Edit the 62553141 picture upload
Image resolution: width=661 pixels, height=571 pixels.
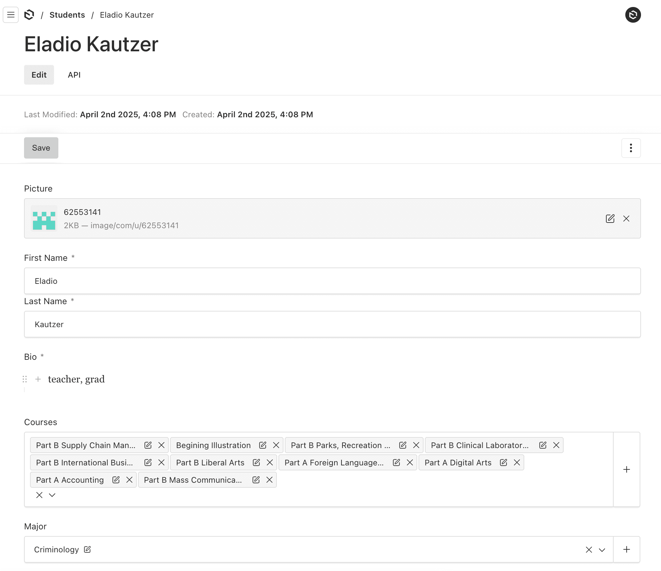tap(610, 219)
